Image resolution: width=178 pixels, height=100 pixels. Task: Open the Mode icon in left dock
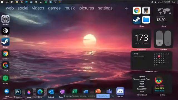(x=6, y=31)
